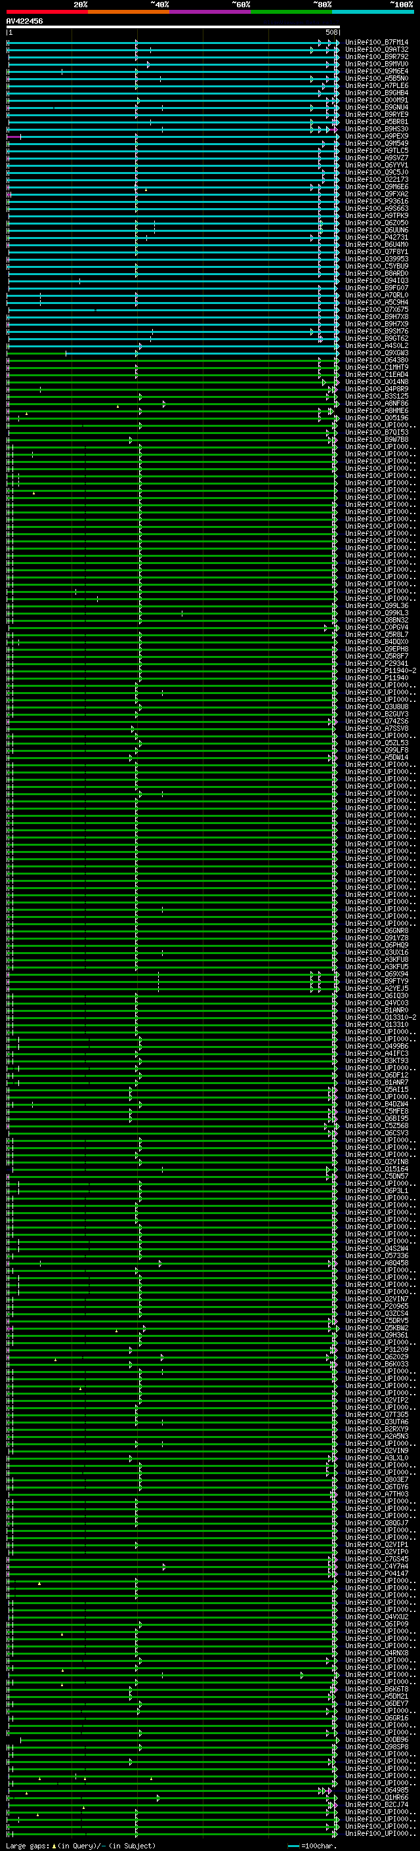This screenshot has width=420, height=1851.
Task: Select the UniRef100_P29341 label
Action: [x=376, y=663]
